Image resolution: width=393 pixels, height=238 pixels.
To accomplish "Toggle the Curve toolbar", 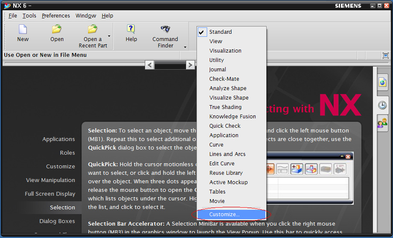I will point(232,145).
